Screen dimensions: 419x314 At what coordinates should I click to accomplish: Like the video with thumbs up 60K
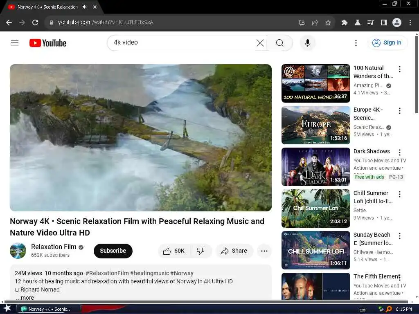coord(174,251)
